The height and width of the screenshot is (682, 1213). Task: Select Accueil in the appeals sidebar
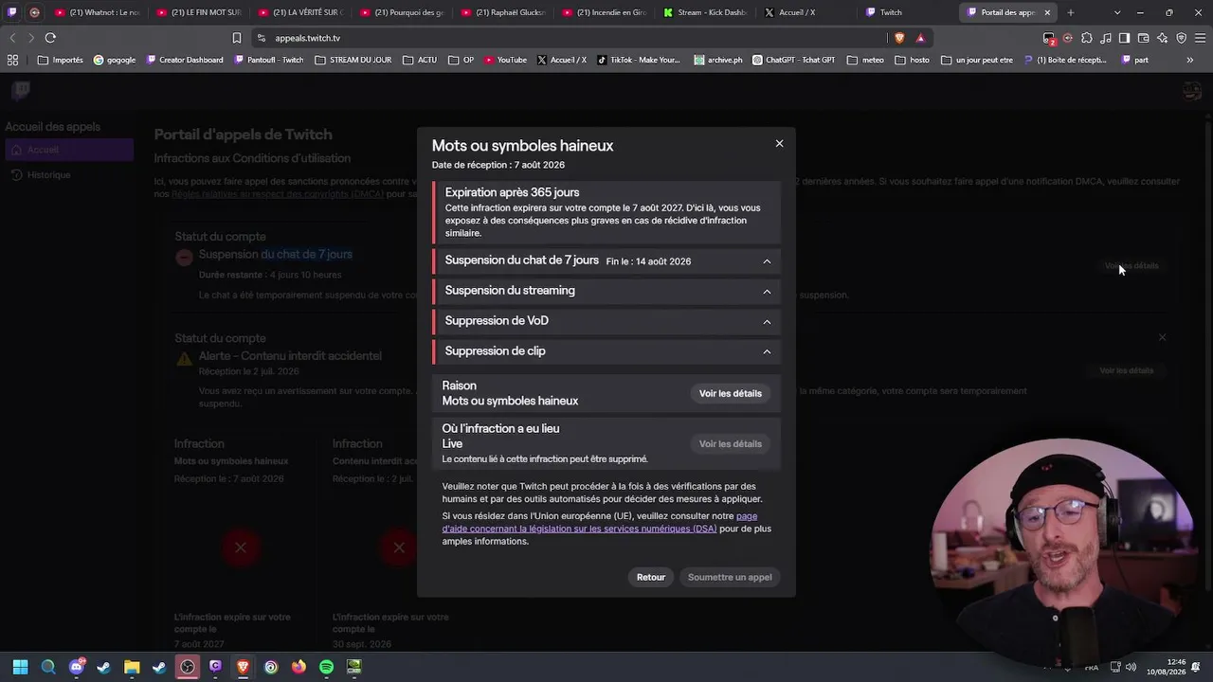click(x=68, y=150)
